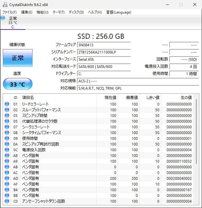Click the features field S.M.A.R.T., NCQ, TRIM, GPL

pos(138,88)
